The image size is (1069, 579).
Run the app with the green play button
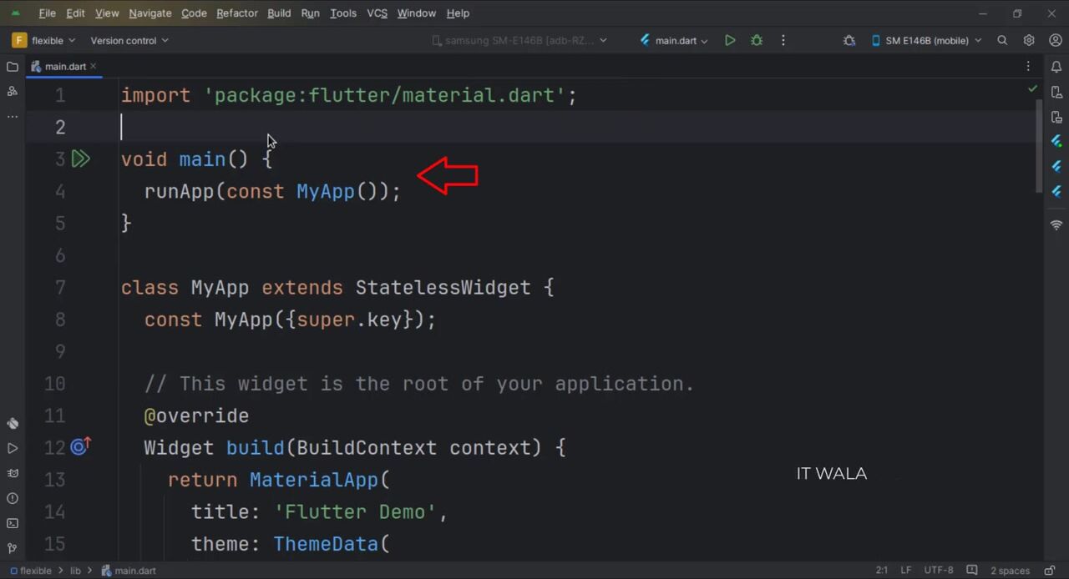730,40
